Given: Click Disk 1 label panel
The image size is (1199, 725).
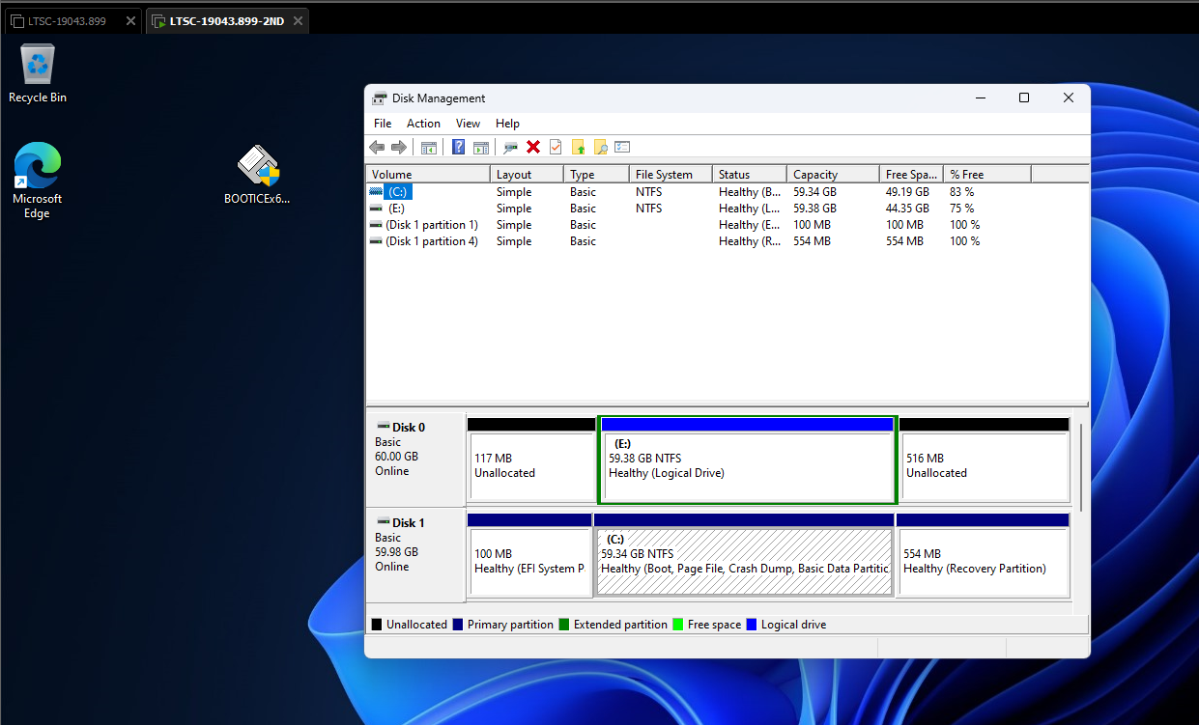Looking at the screenshot, I should 415,554.
